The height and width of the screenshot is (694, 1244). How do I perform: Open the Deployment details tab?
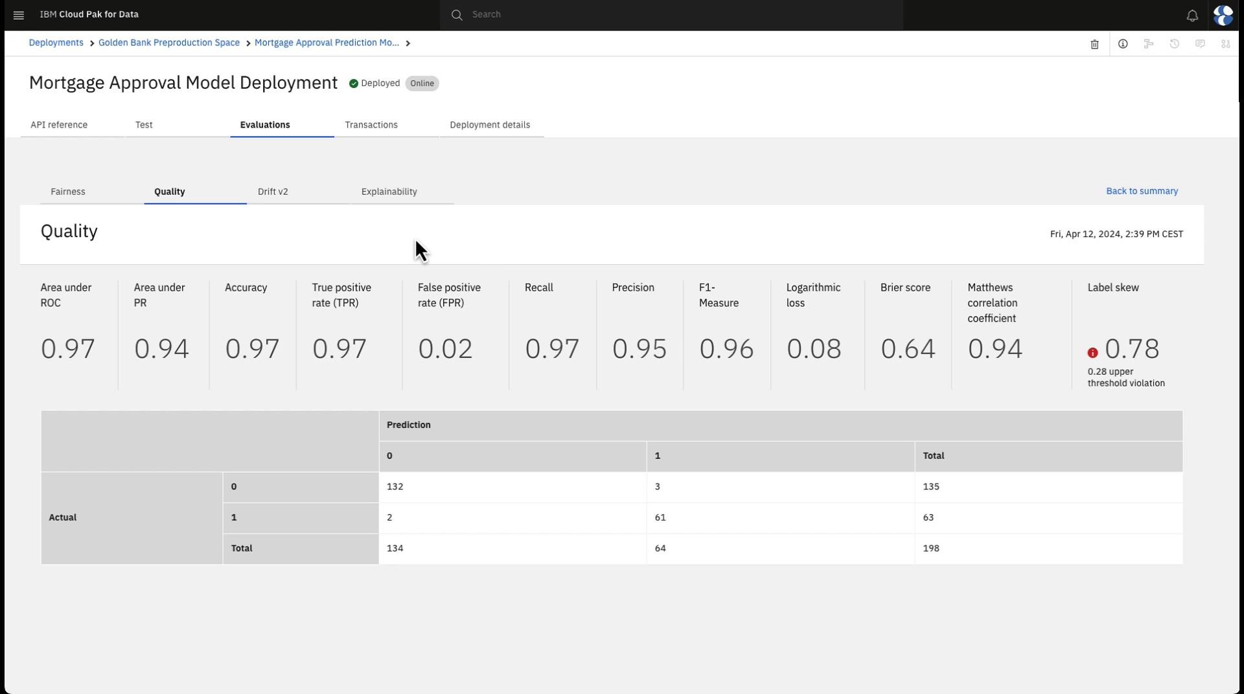tap(490, 125)
